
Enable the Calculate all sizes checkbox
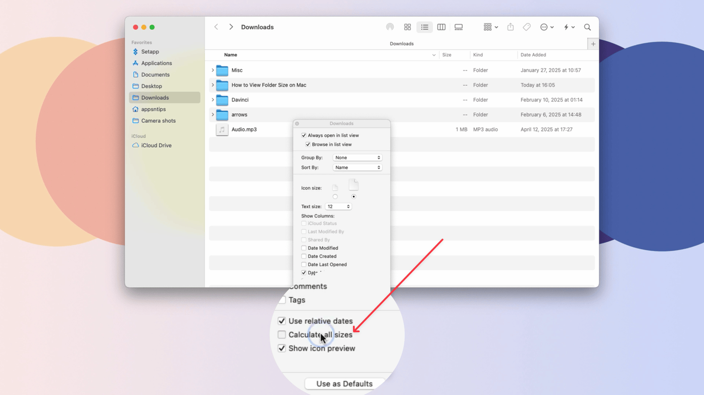tap(282, 335)
